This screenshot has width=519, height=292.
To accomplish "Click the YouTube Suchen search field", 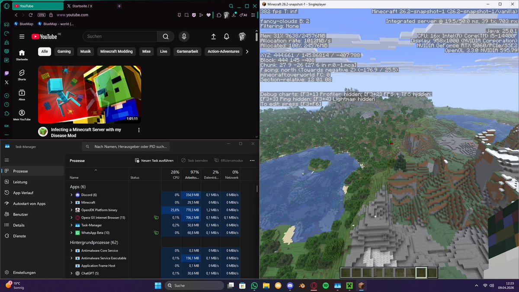I will tap(120, 37).
